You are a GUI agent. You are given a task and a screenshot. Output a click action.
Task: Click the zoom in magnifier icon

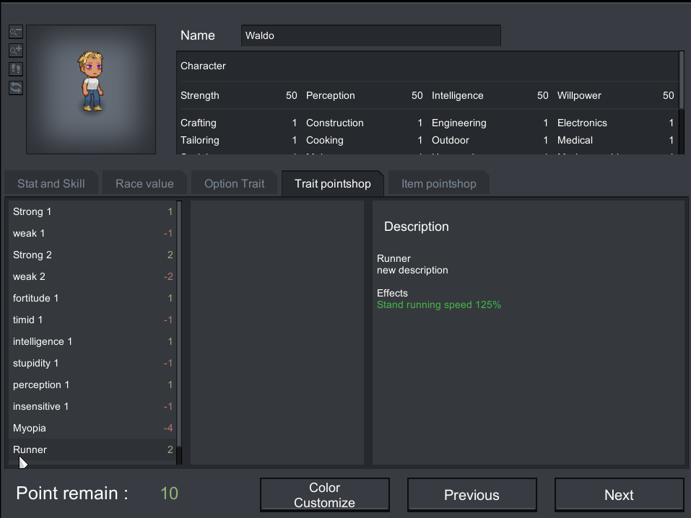16,51
